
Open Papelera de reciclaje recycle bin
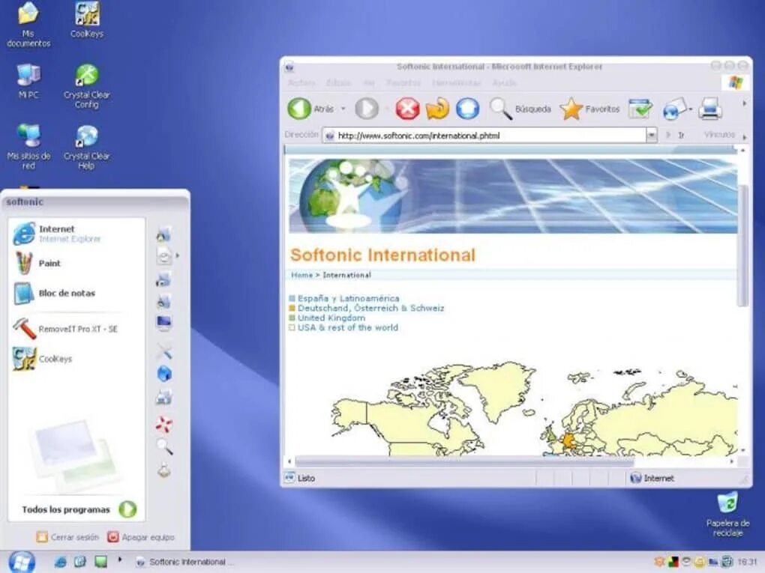(727, 515)
